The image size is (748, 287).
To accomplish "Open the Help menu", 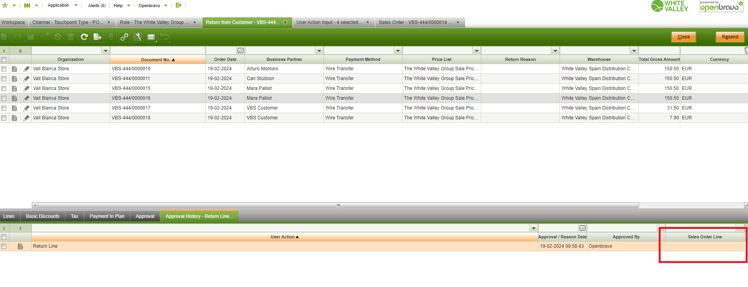I will 118,5.
